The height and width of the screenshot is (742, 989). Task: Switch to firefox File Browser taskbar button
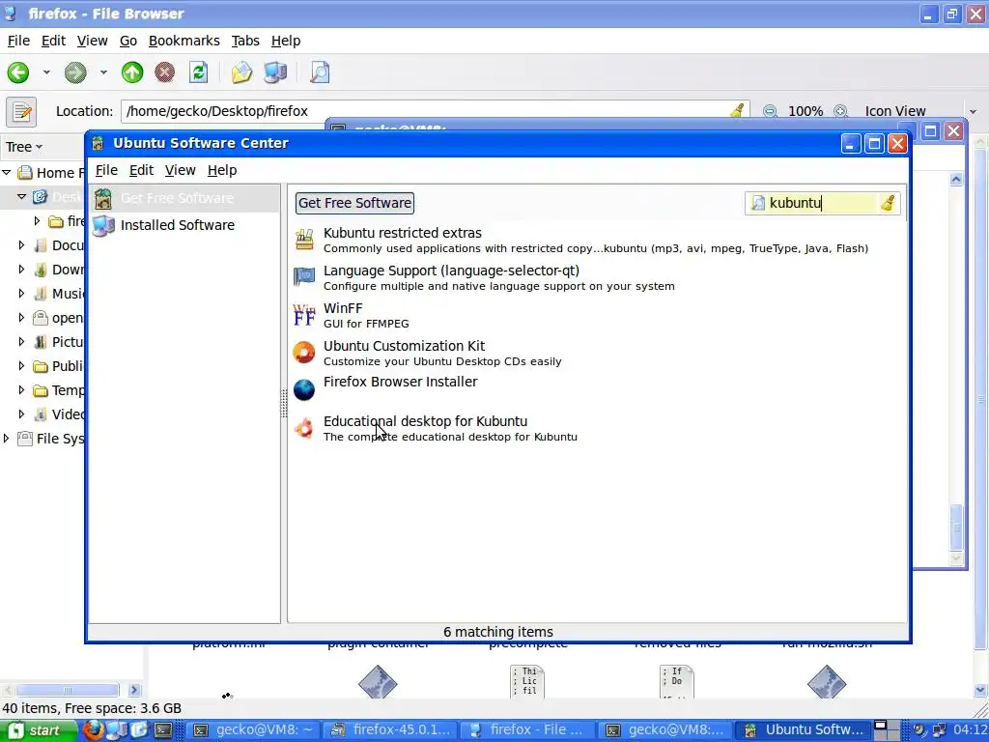[x=528, y=730]
